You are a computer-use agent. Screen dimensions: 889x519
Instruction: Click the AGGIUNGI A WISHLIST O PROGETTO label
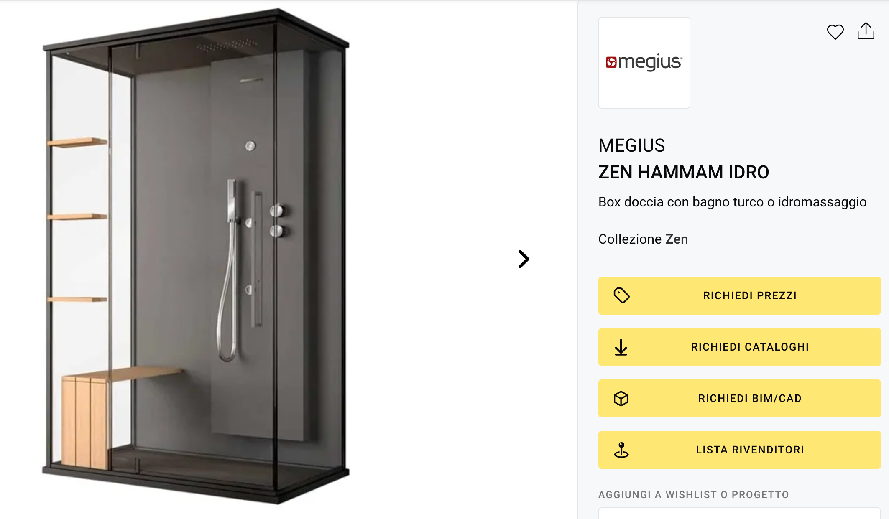click(693, 495)
